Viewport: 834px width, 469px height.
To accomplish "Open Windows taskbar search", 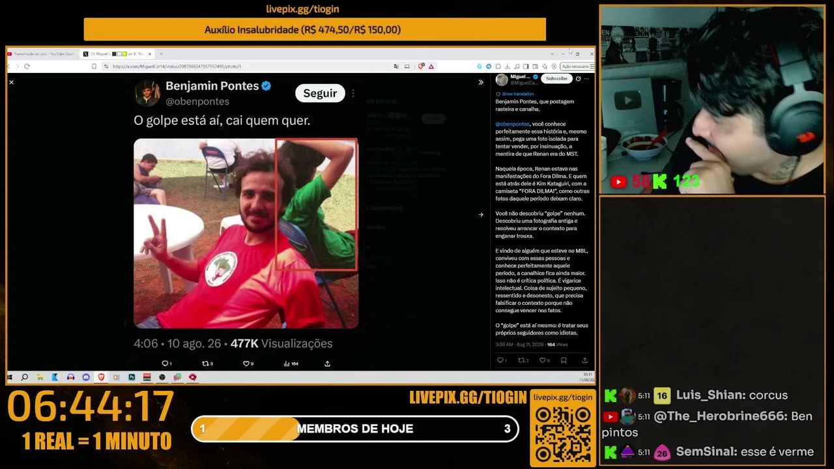I will click(25, 377).
